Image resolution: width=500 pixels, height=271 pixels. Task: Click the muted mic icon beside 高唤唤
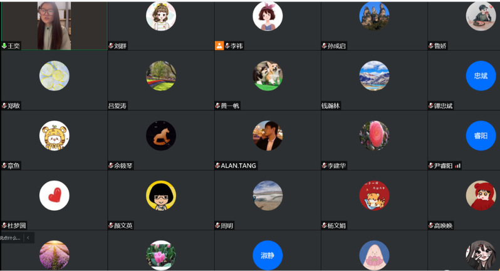click(431, 225)
